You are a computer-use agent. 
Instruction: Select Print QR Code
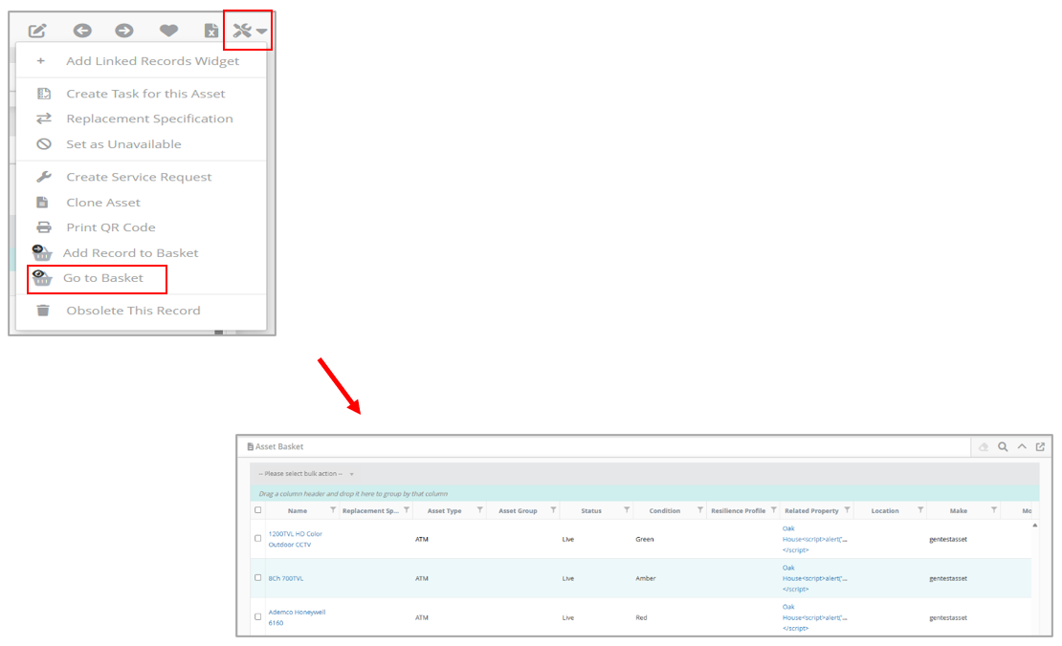141,227
